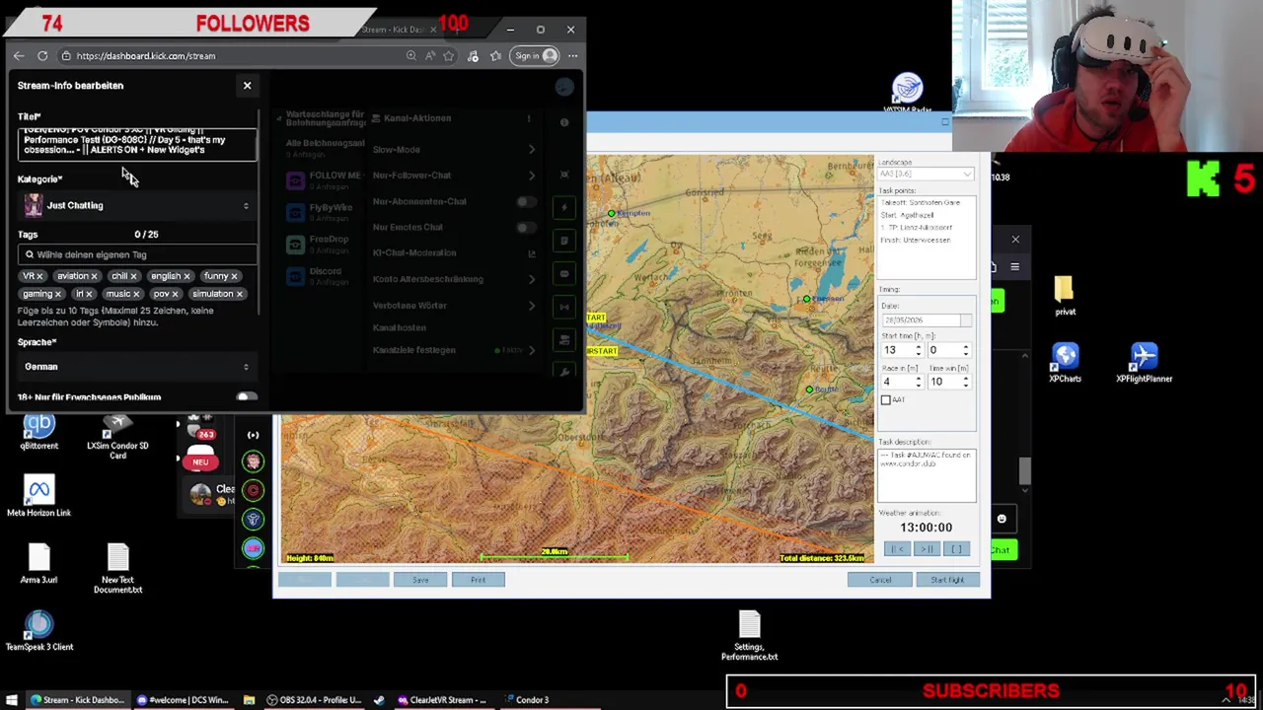Open browser extensions icon

[473, 56]
